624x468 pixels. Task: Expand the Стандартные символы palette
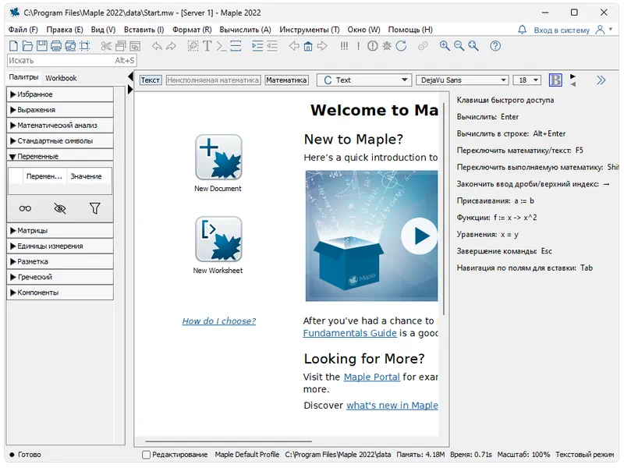[x=60, y=141]
